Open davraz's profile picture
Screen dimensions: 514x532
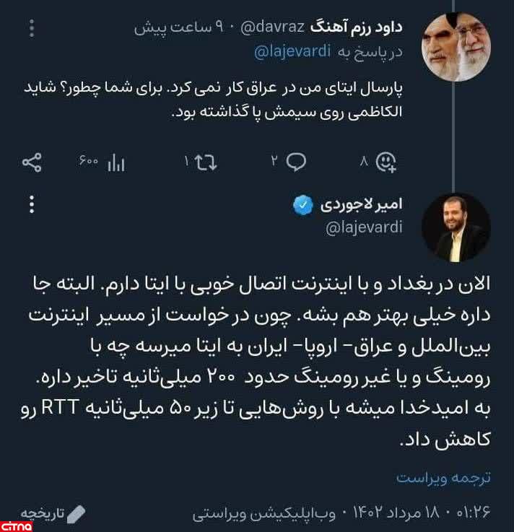[x=456, y=48]
